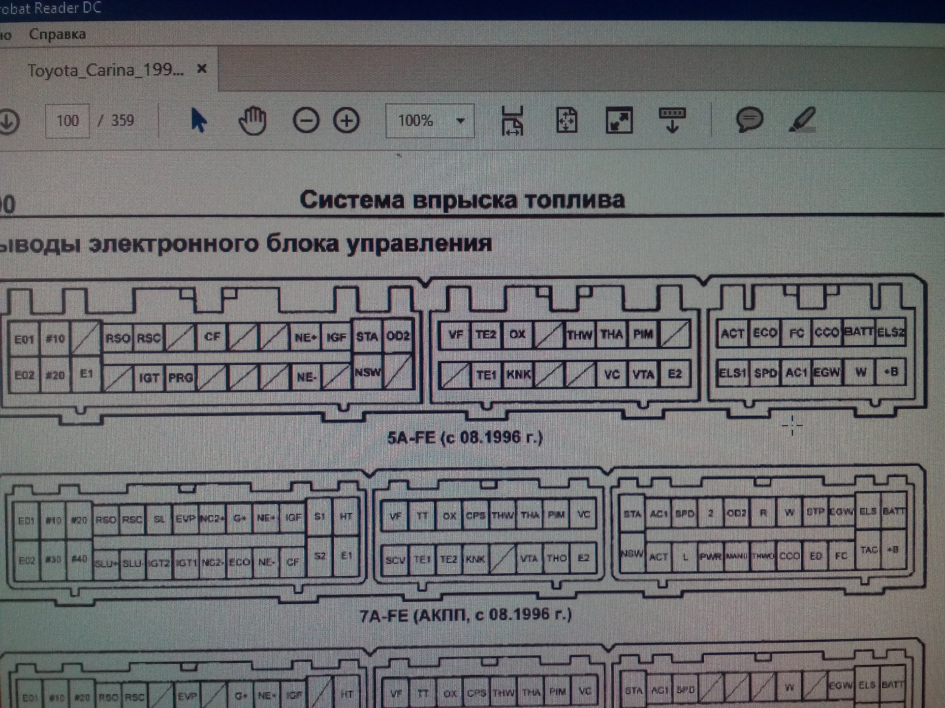Select the Highlight Text pen tool
This screenshot has width=945, height=708.
[803, 120]
